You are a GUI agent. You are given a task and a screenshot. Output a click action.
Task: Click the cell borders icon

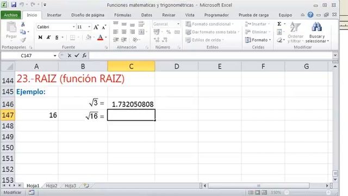pos(72,38)
